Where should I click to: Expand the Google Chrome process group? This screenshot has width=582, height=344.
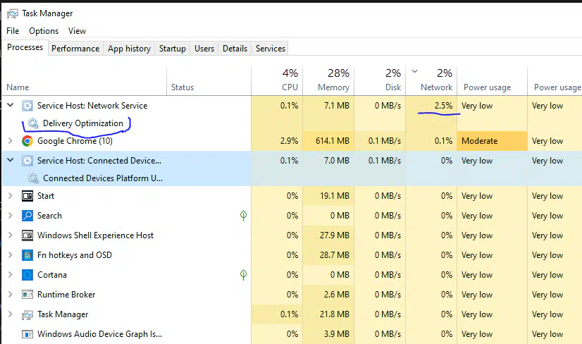[10, 141]
